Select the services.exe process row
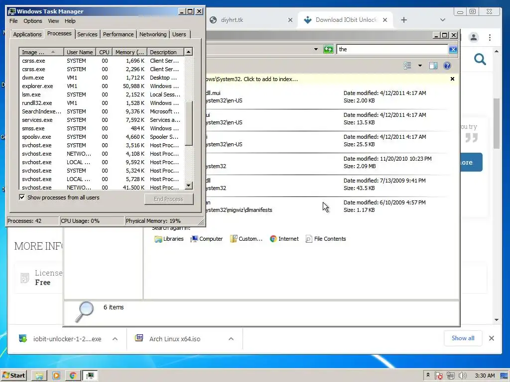The width and height of the screenshot is (510, 382). point(102,120)
